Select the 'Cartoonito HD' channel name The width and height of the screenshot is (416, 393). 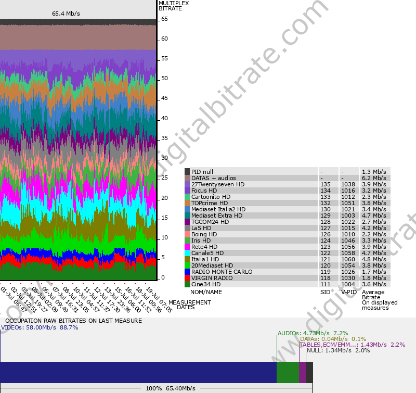pos(211,197)
